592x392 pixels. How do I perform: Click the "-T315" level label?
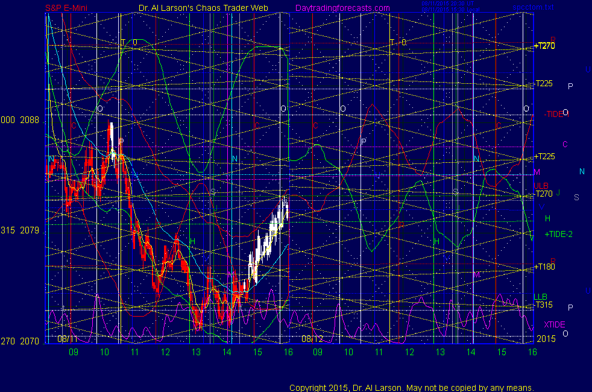[x=543, y=305]
